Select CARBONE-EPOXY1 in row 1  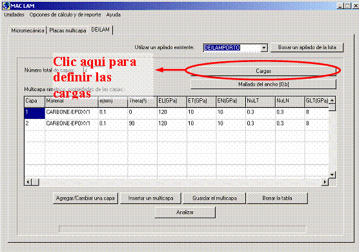pyautogui.click(x=72, y=113)
